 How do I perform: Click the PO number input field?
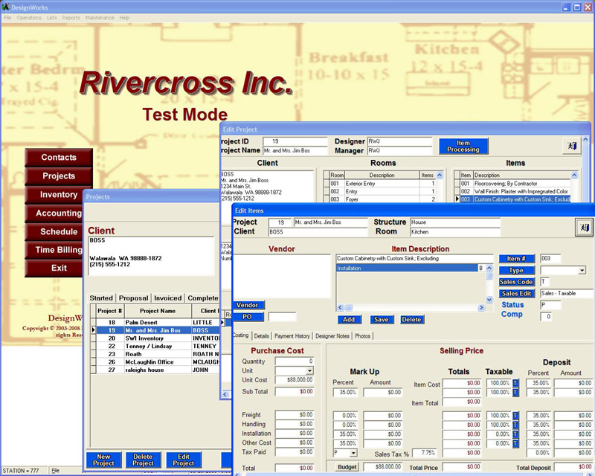(283, 317)
